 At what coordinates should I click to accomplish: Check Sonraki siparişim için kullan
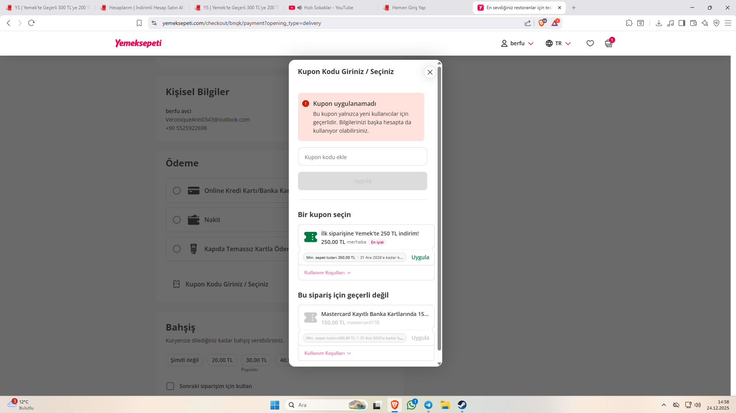[x=170, y=386]
